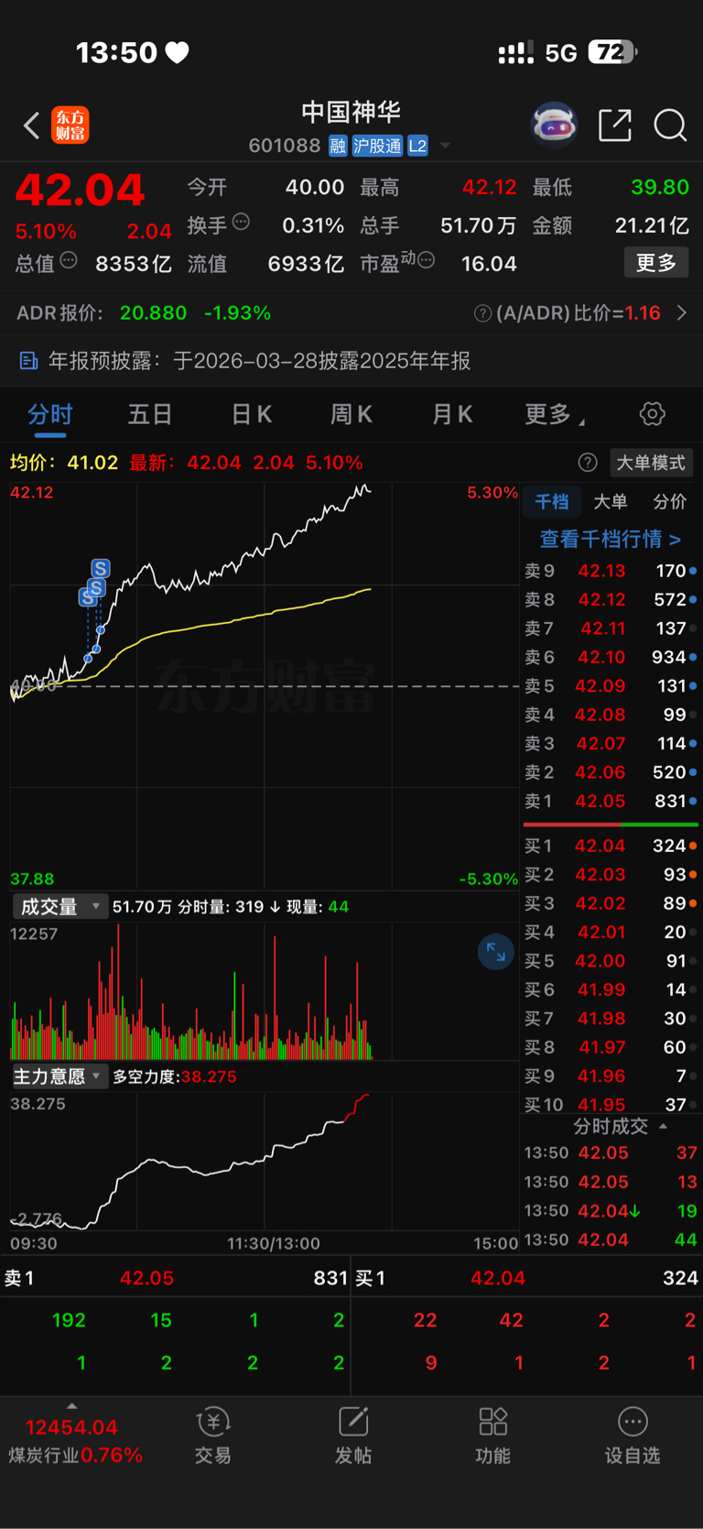Image resolution: width=703 pixels, height=1529 pixels.
Task: Switch to the 月K tab
Action: click(452, 414)
